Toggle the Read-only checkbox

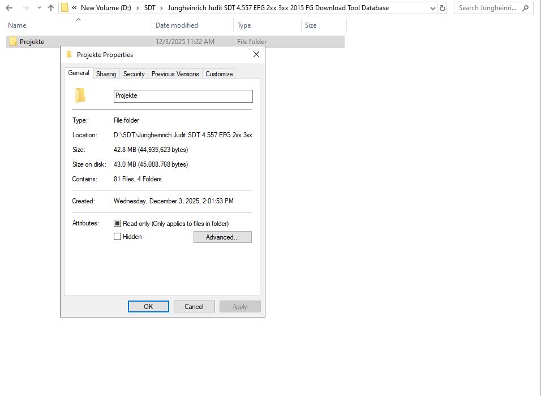click(x=117, y=224)
